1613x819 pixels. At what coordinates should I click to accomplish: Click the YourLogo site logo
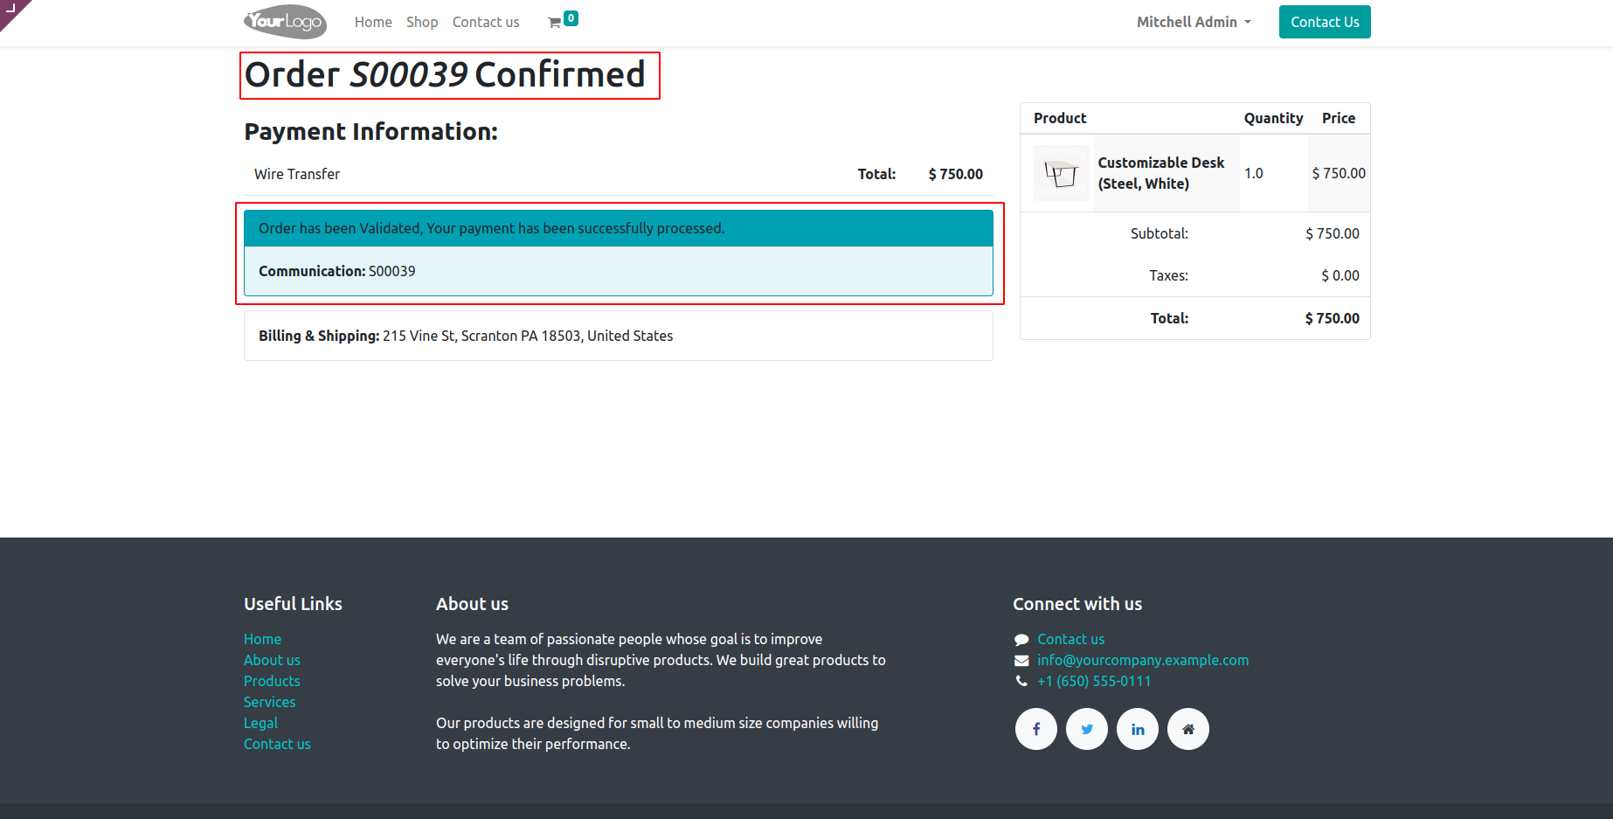[285, 22]
